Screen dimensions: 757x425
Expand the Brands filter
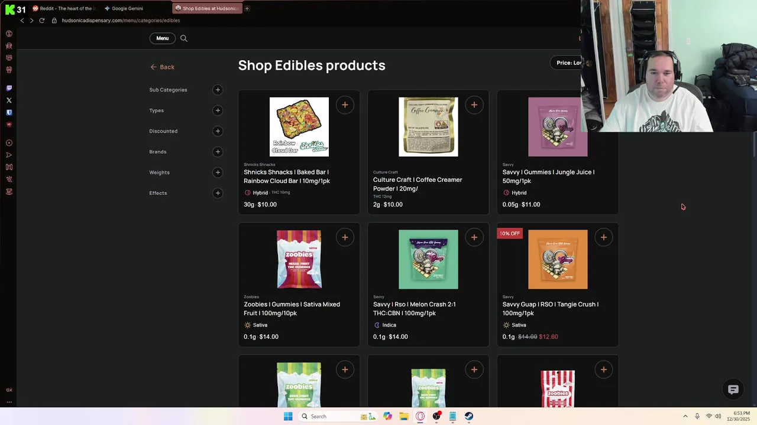click(x=218, y=152)
